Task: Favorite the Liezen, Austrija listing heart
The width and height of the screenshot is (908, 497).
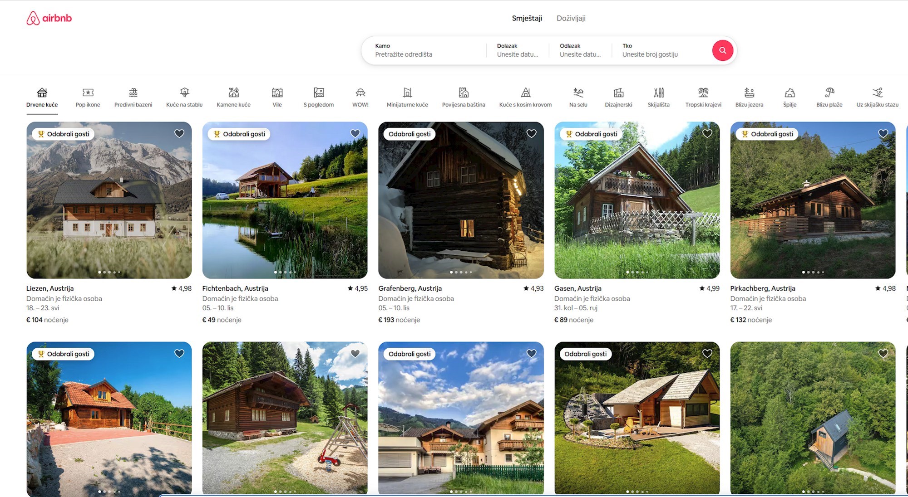Action: 179,133
